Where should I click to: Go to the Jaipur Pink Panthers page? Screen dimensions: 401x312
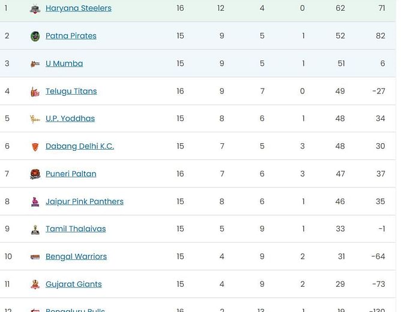click(x=85, y=202)
